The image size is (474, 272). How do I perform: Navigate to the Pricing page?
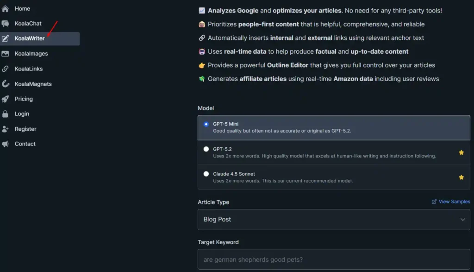(x=25, y=99)
